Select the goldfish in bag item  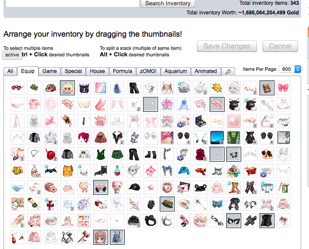click(34, 171)
